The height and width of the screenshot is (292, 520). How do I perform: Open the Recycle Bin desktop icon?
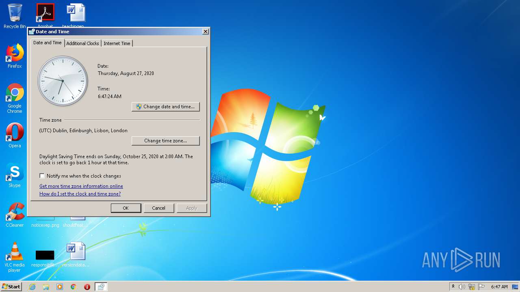[x=15, y=16]
